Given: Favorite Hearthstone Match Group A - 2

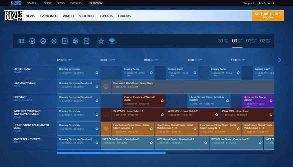Looking at the screenshot, I should 195,128.
